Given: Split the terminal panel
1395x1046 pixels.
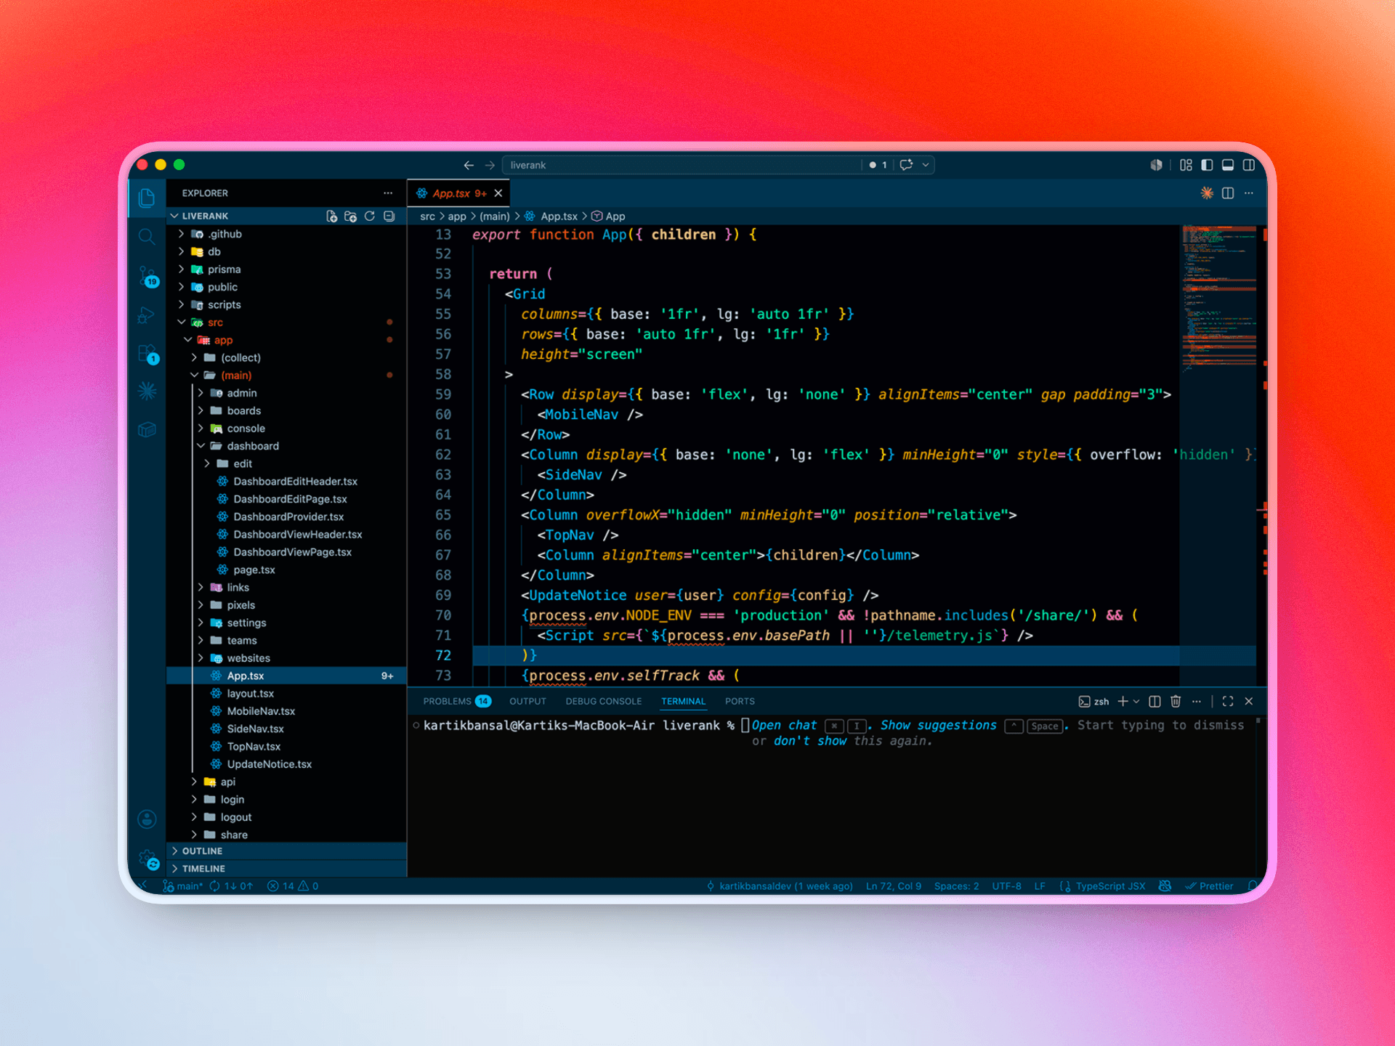Looking at the screenshot, I should pyautogui.click(x=1155, y=702).
